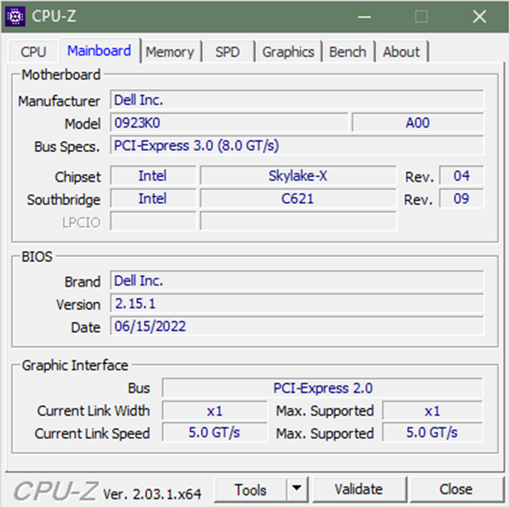The image size is (510, 508).
Task: Click BIOS Date '06/15/2022'
Action: (x=297, y=326)
